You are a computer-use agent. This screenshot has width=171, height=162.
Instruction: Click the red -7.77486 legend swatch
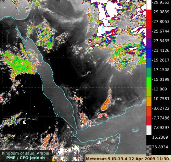coord(149,121)
